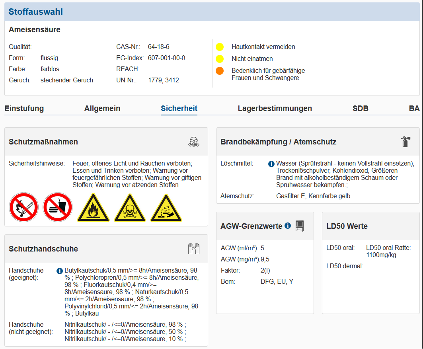Viewport: 423px width, 349px height.
Task: Switch to the SDB tab
Action: tap(361, 108)
